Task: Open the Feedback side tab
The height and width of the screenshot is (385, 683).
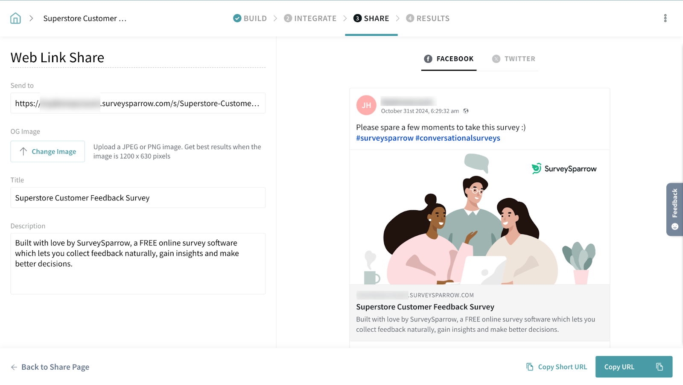Action: (x=674, y=209)
